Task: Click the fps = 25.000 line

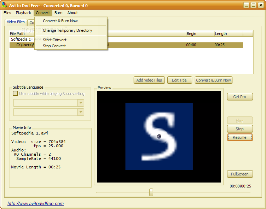Action: point(48,146)
